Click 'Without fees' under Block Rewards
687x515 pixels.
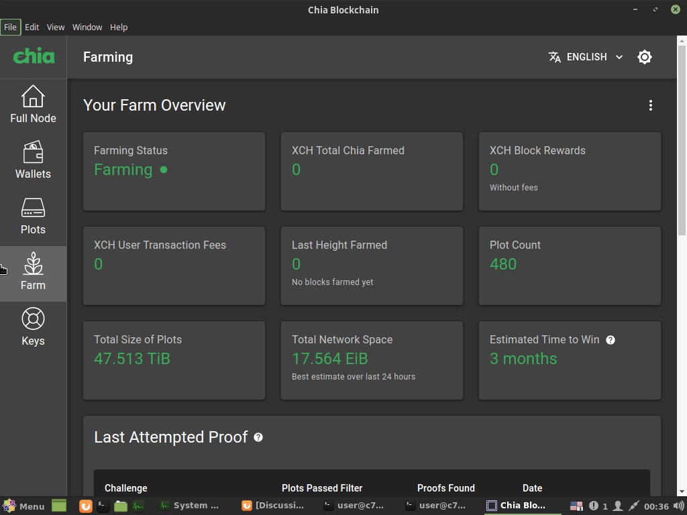(x=513, y=188)
